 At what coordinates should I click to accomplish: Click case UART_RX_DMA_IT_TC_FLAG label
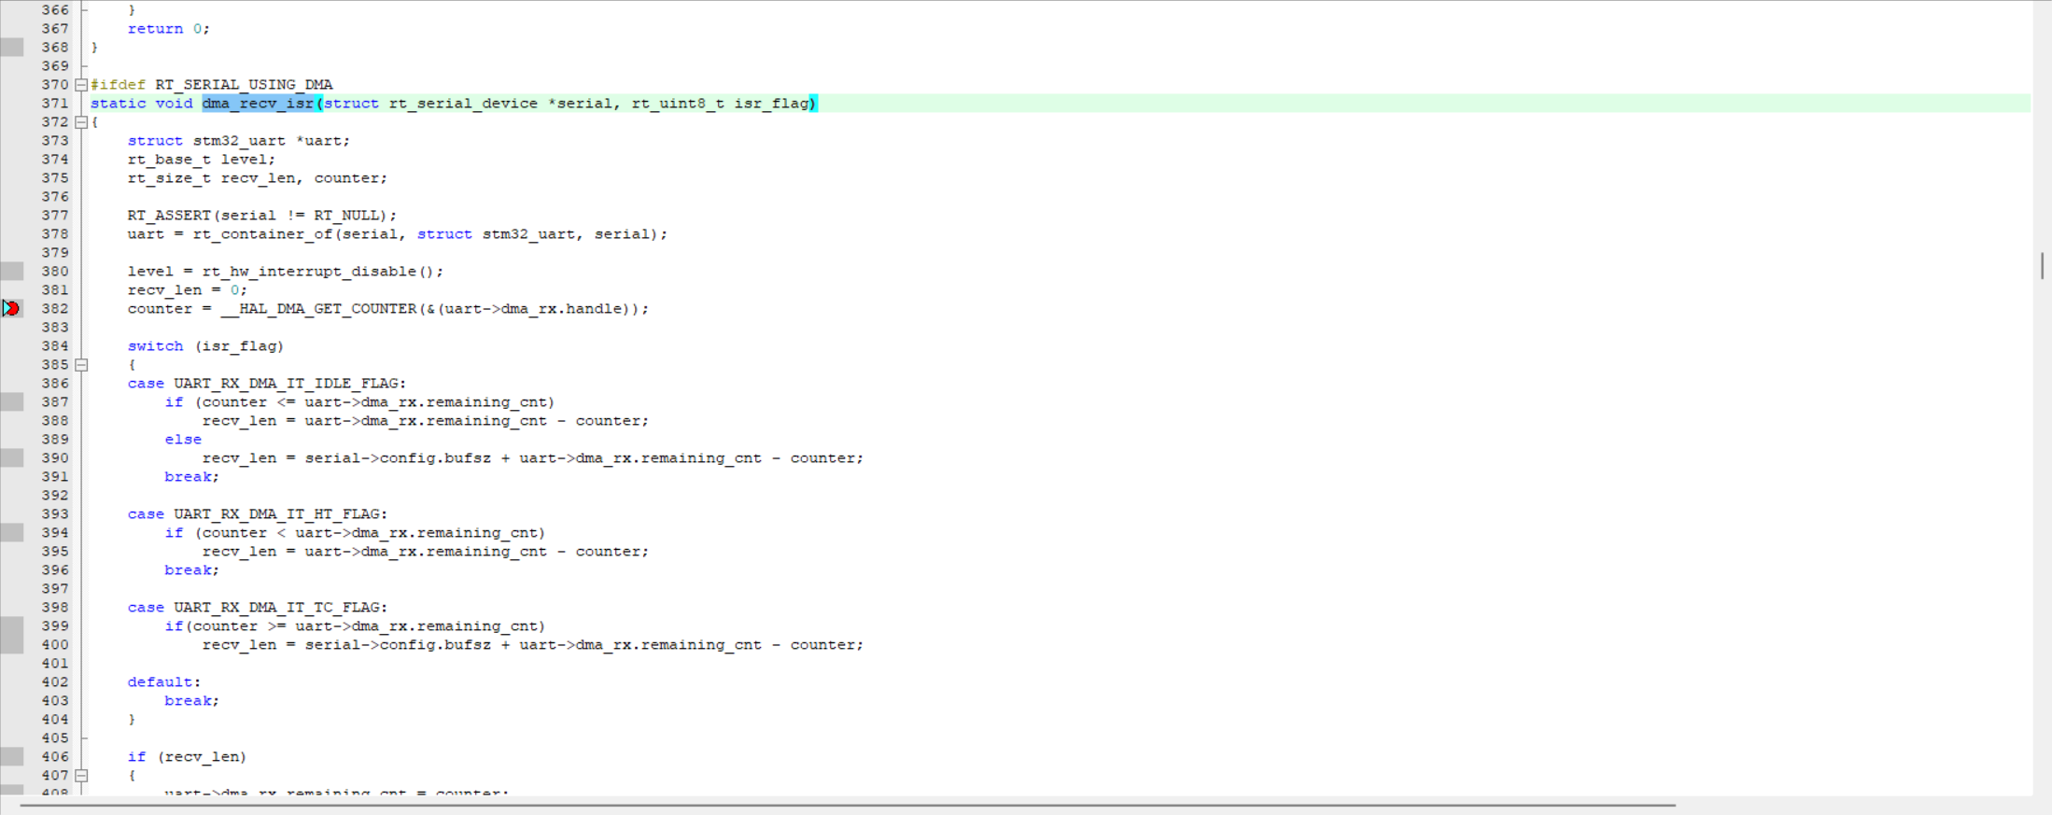coord(258,608)
